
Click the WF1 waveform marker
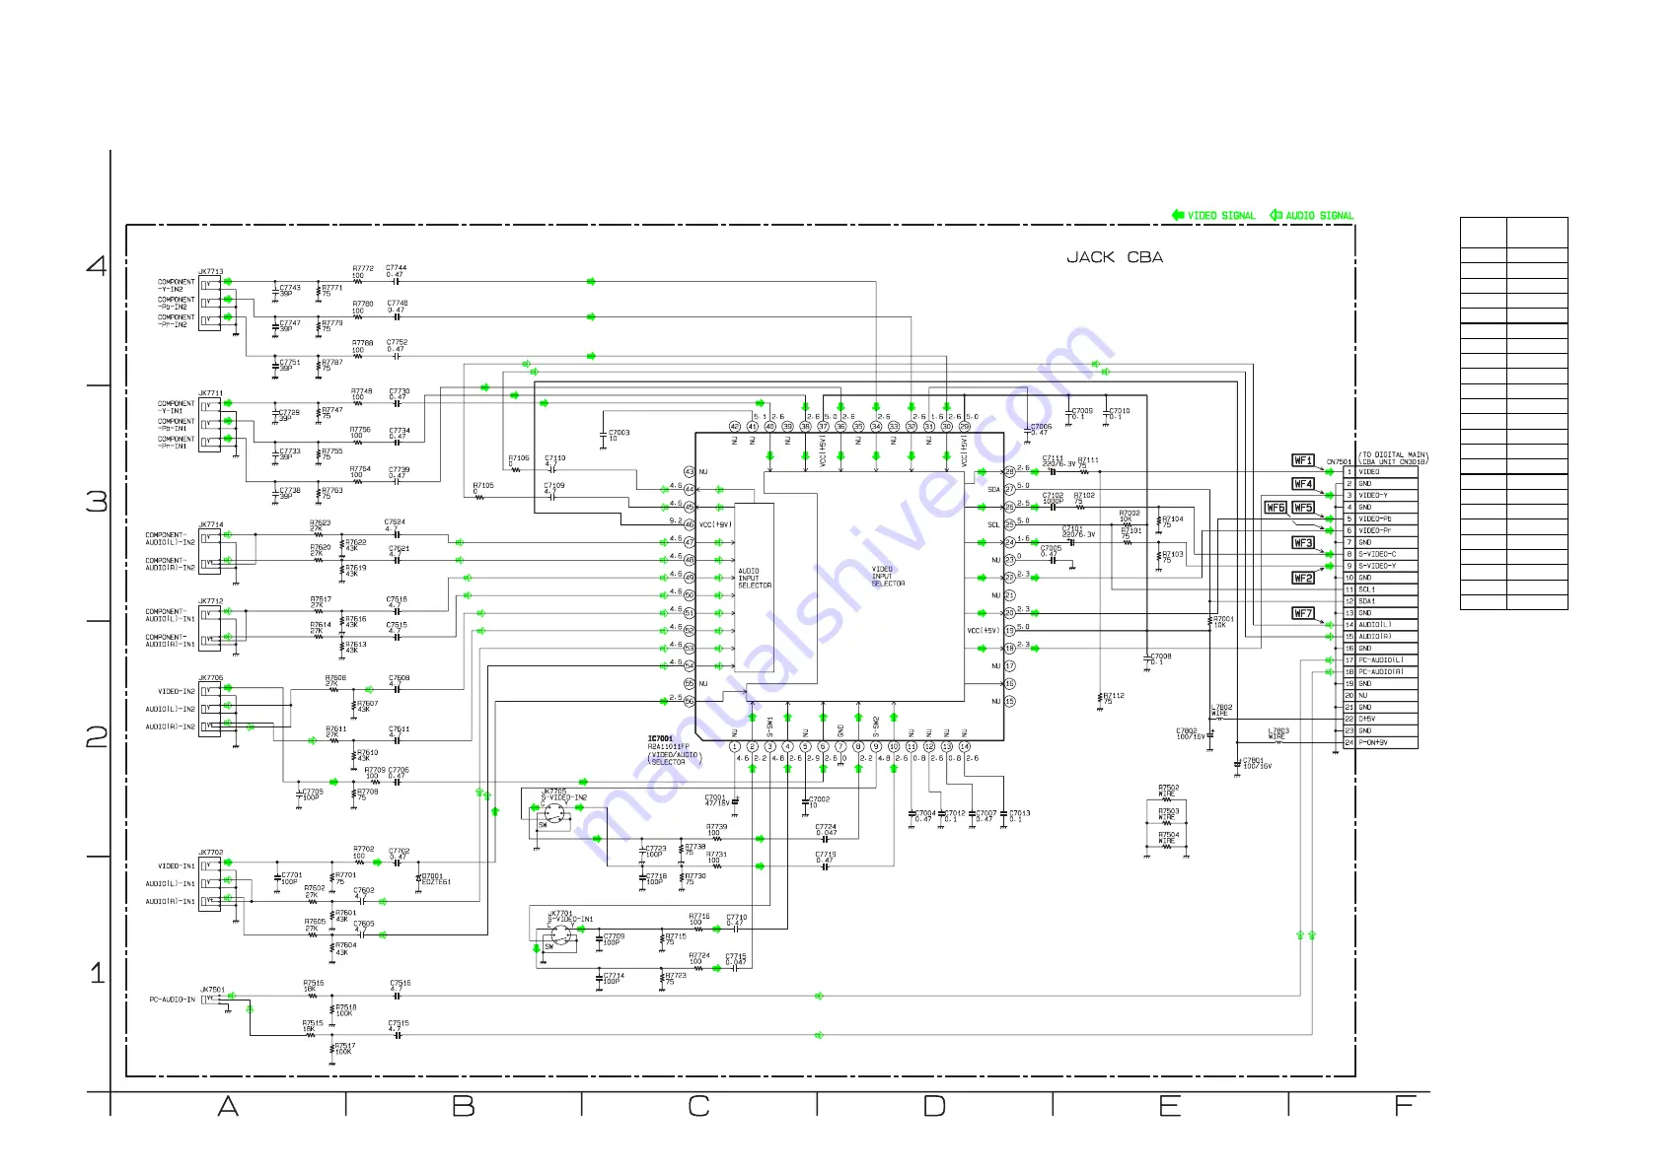[x=1303, y=460]
